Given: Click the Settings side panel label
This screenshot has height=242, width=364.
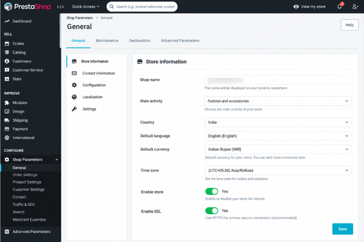Looking at the screenshot, I should point(89,109).
